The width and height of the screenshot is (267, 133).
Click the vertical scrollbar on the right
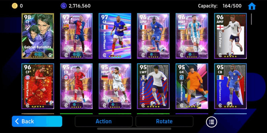251,19
